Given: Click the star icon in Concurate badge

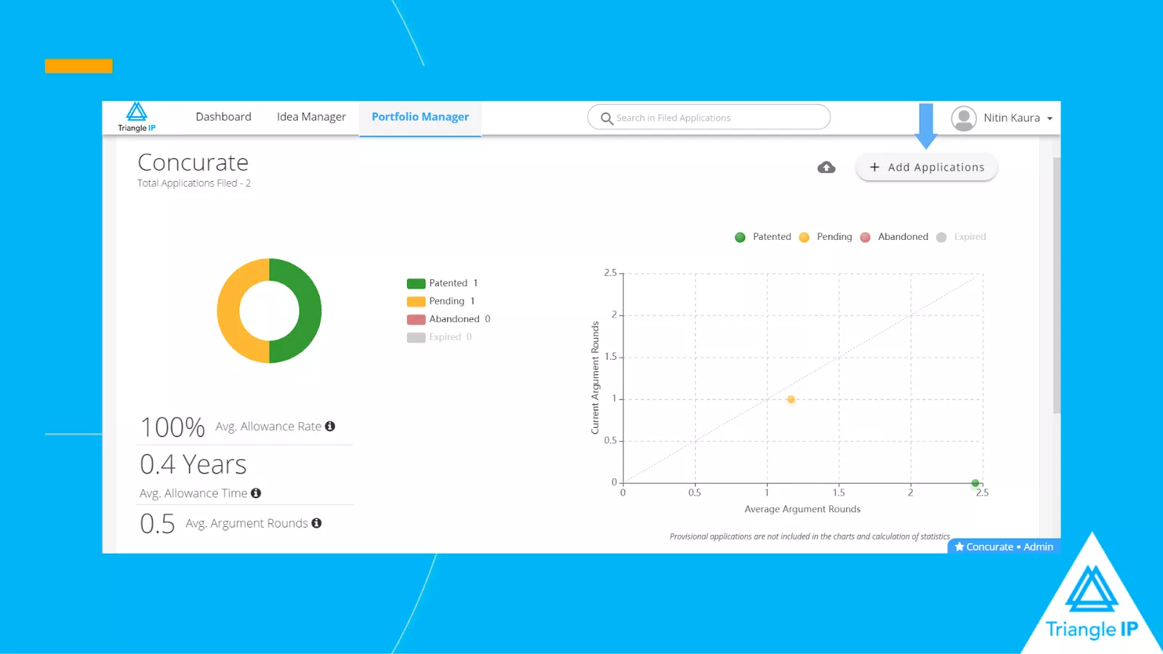Looking at the screenshot, I should pyautogui.click(x=959, y=546).
